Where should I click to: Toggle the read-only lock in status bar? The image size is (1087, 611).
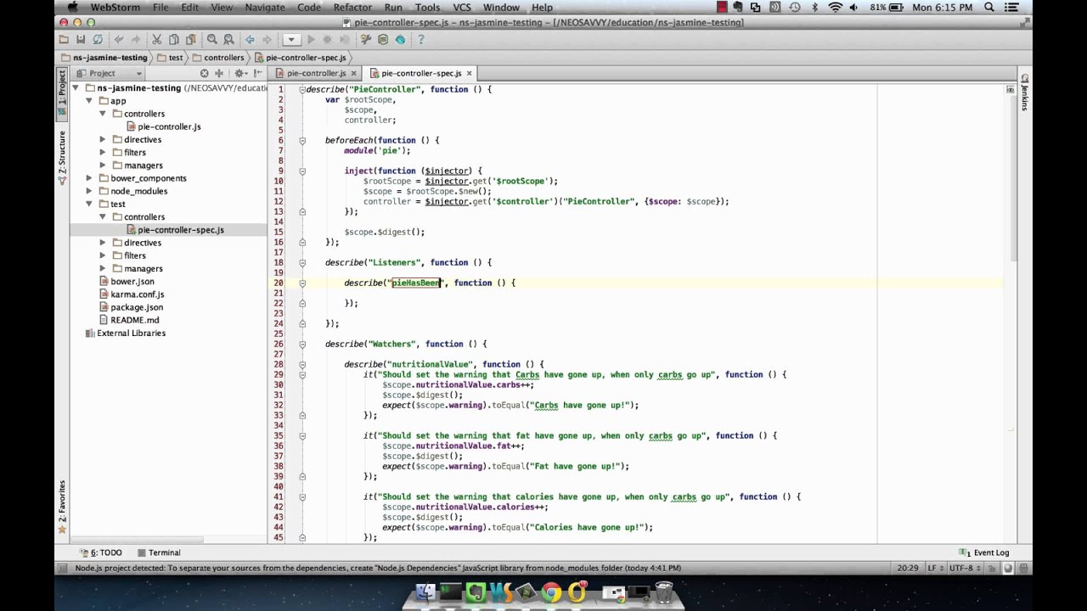(991, 569)
